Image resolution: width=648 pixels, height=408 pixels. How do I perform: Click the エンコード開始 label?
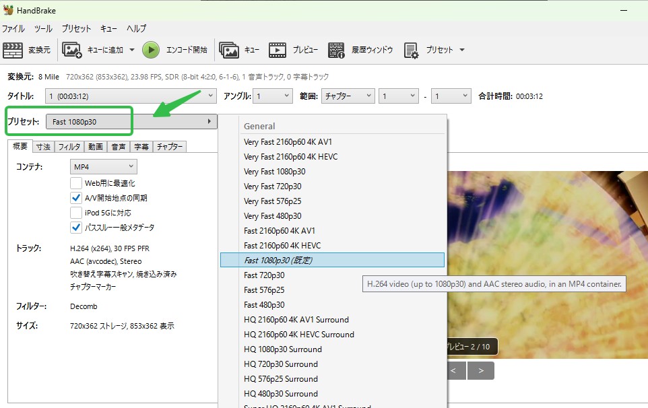pos(187,50)
